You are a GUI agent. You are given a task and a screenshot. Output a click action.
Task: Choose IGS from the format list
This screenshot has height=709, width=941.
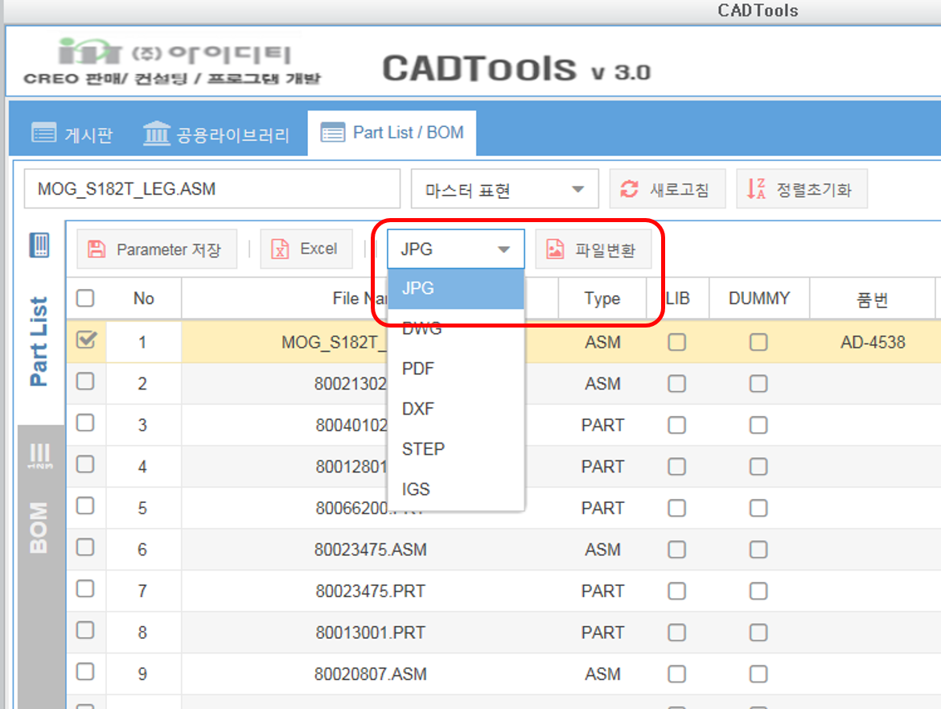[x=456, y=489]
